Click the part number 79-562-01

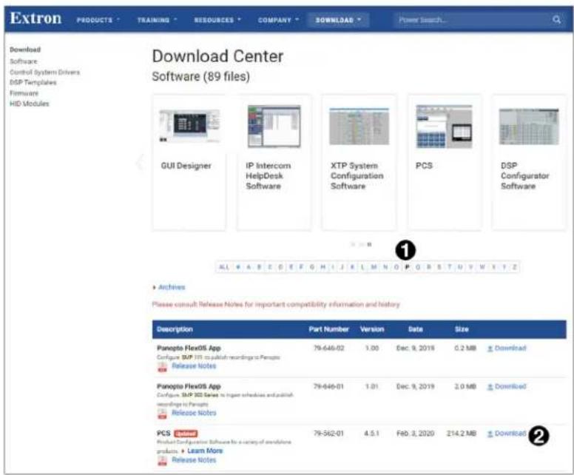pyautogui.click(x=328, y=434)
